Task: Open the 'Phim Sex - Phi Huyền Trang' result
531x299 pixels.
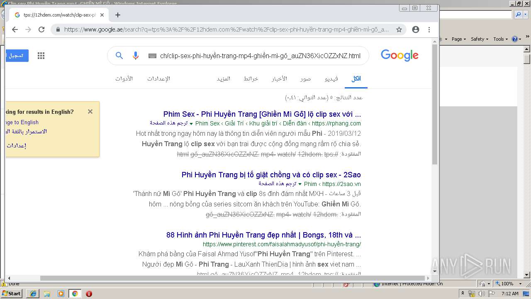Action: click(262, 114)
